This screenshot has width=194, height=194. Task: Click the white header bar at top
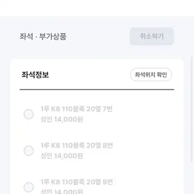pyautogui.click(x=97, y=8)
